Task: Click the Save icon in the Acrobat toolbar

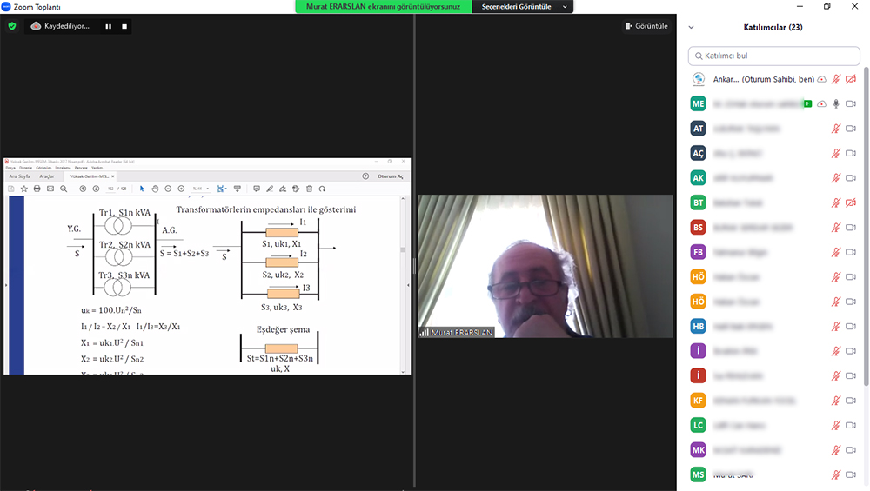Action: 11,189
